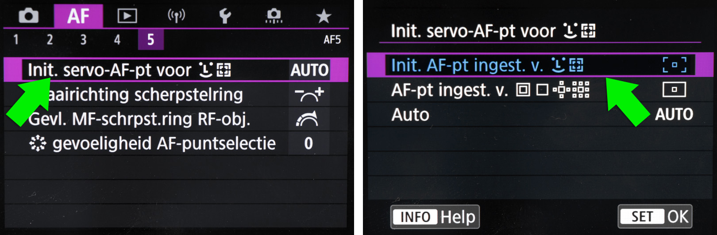Image resolution: width=717 pixels, height=235 pixels.
Task: Open the camera shooting settings tab
Action: (x=28, y=16)
